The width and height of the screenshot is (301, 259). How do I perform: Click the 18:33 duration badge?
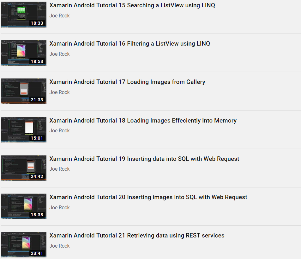point(37,23)
